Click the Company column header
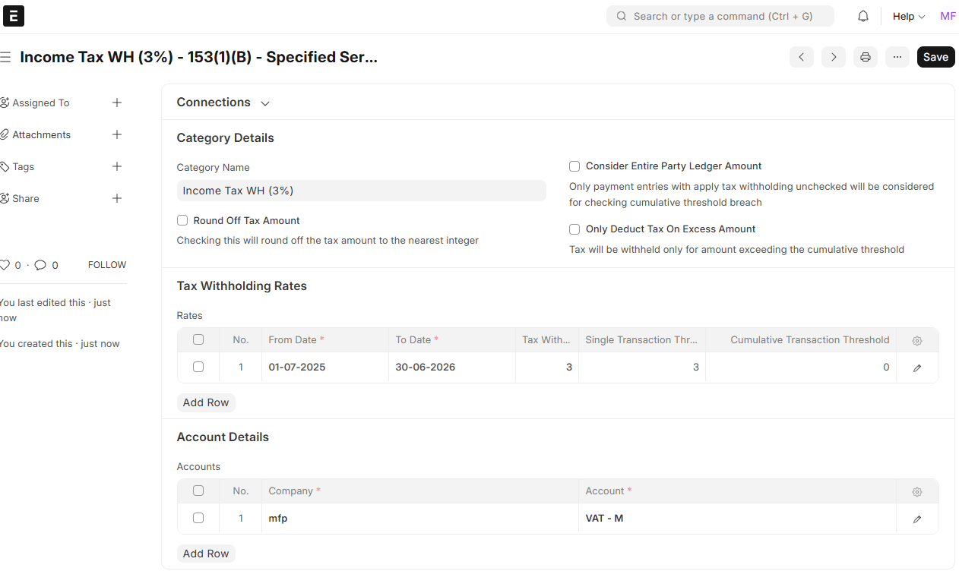Viewport: 959px width, 571px height. pos(420,491)
